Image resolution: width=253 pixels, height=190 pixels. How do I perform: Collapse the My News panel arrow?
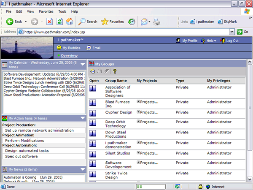click(83, 169)
